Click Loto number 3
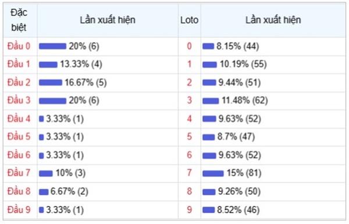The height and width of the screenshot is (224, 349). pyautogui.click(x=189, y=100)
